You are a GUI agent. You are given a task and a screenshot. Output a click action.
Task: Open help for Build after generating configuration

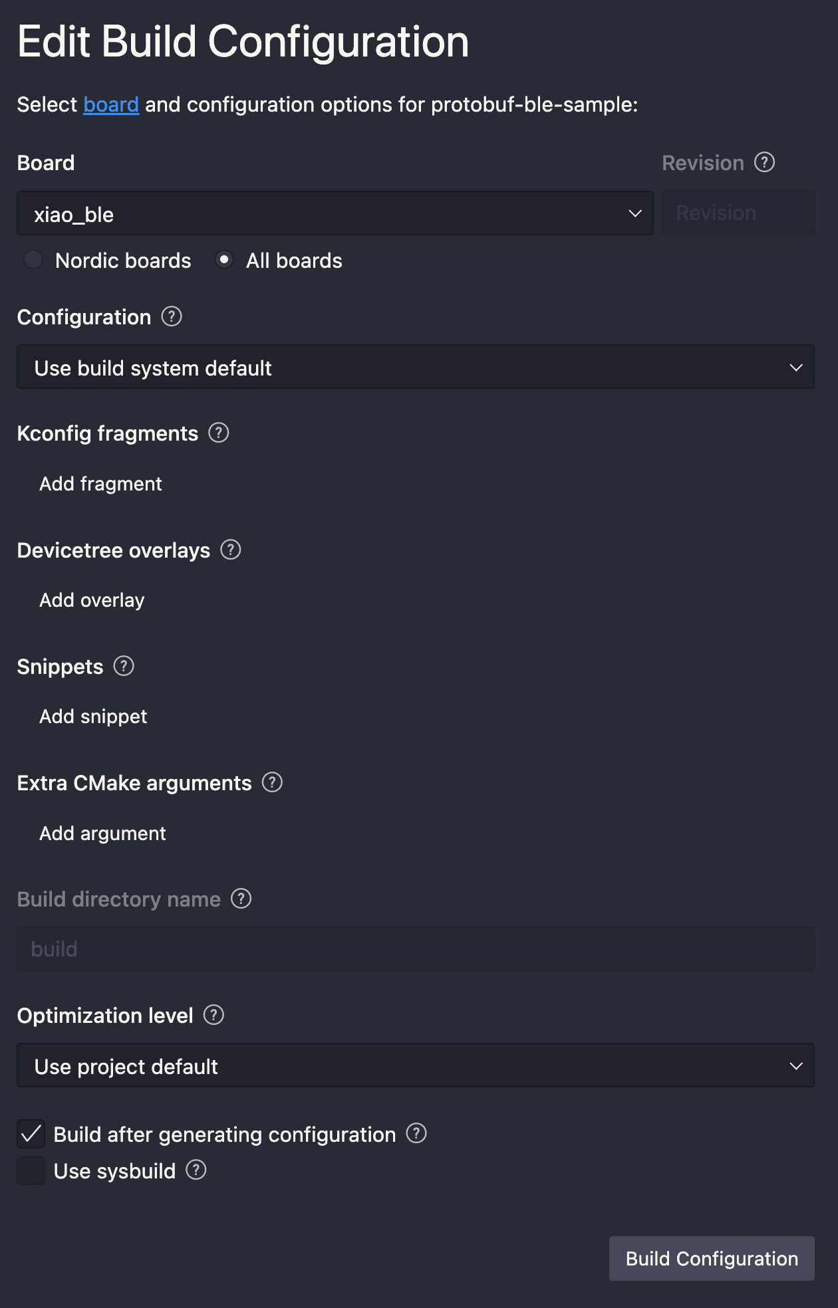[416, 1135]
